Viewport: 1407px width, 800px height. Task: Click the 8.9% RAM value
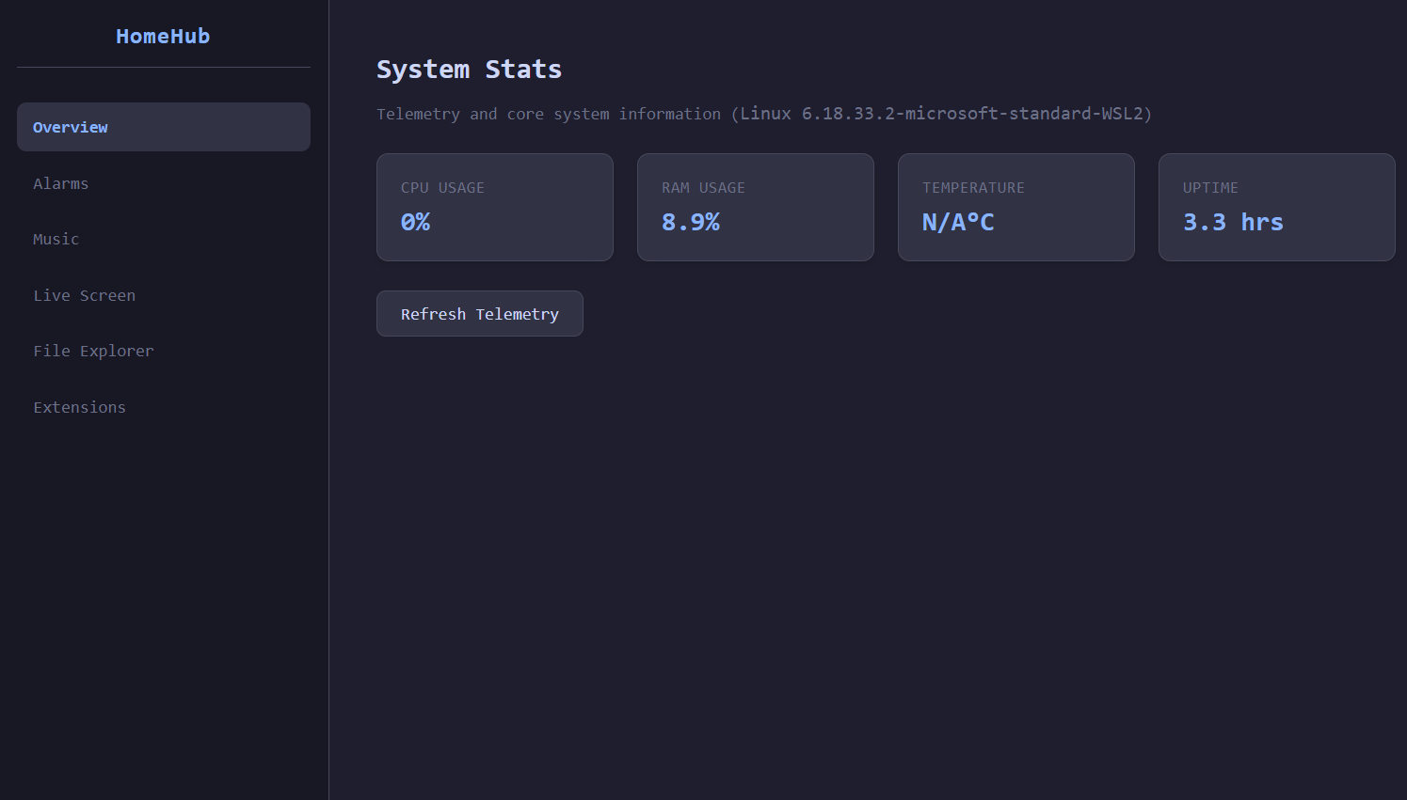[x=691, y=223]
